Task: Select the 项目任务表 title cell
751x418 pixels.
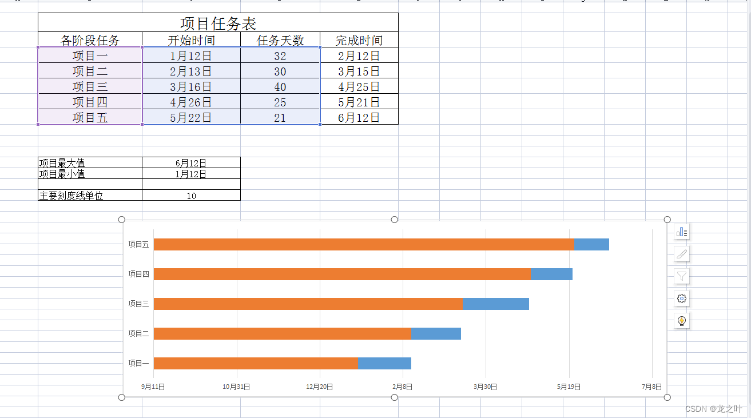Action: (x=218, y=22)
